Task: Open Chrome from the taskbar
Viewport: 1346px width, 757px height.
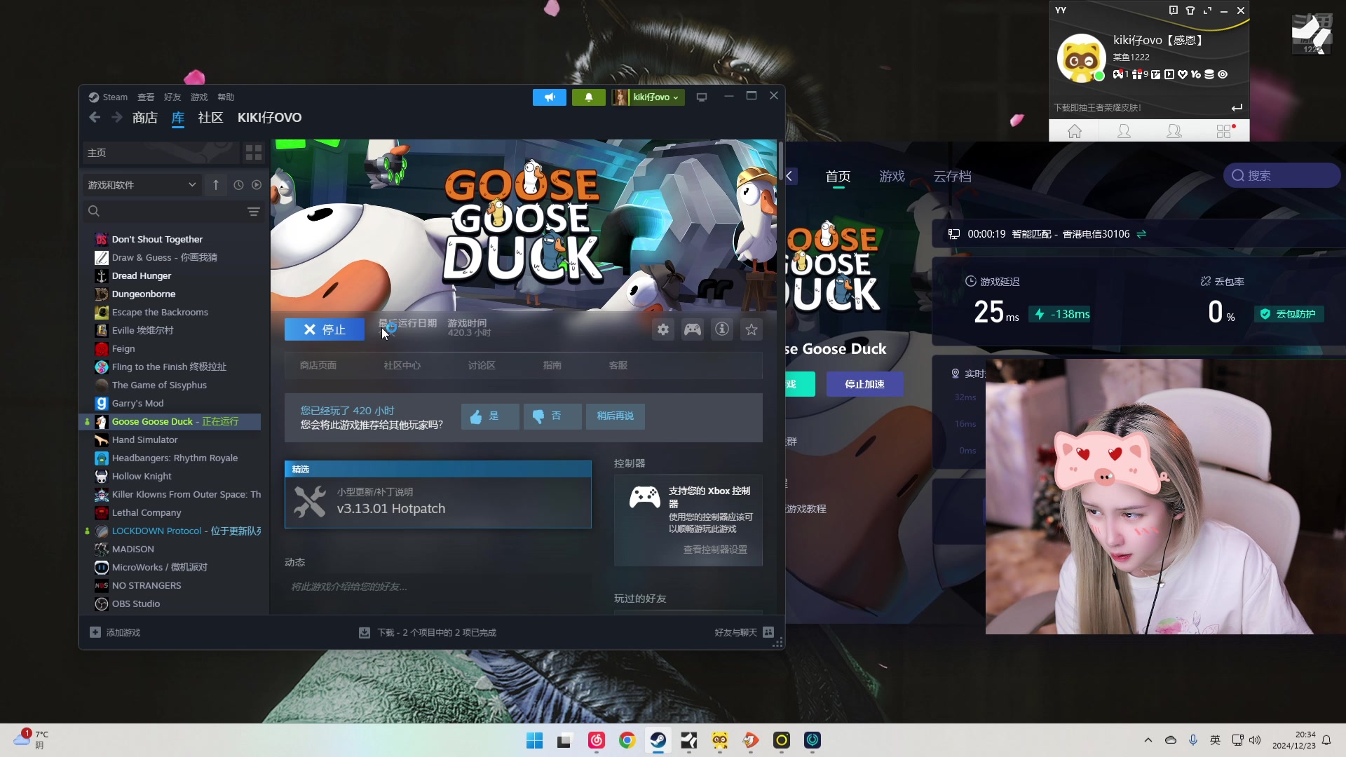Action: (x=627, y=740)
